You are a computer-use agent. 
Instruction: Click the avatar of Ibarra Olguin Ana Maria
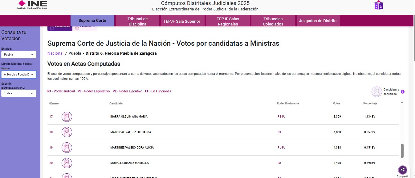tap(67, 117)
